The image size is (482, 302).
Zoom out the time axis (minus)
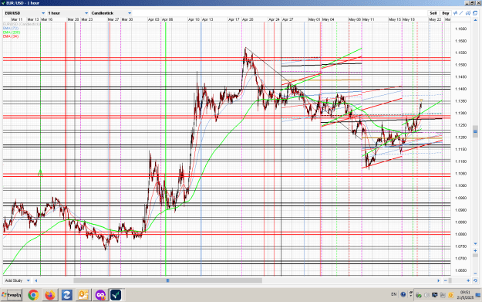[x=446, y=280]
